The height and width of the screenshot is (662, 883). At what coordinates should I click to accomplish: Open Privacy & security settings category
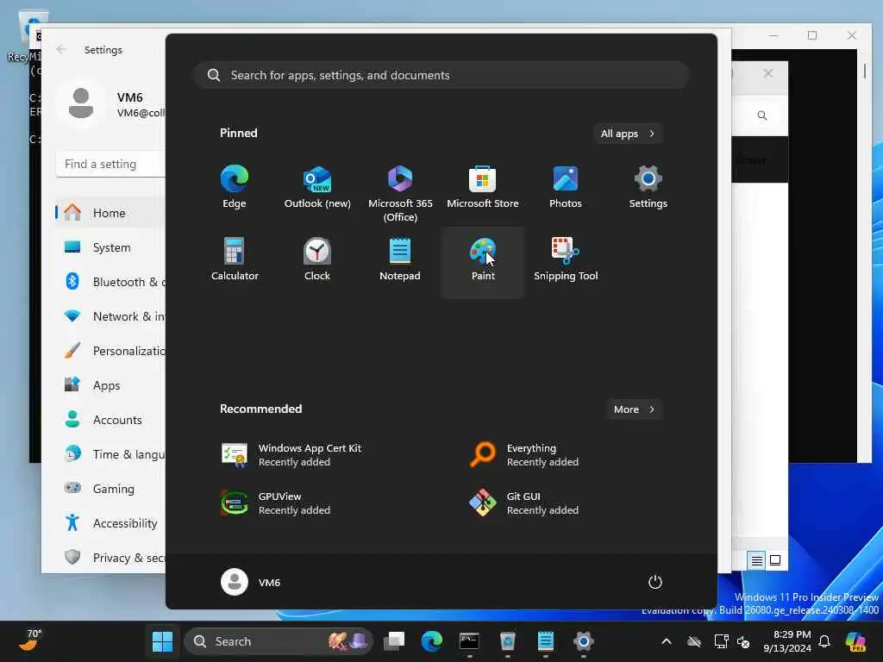pyautogui.click(x=110, y=558)
